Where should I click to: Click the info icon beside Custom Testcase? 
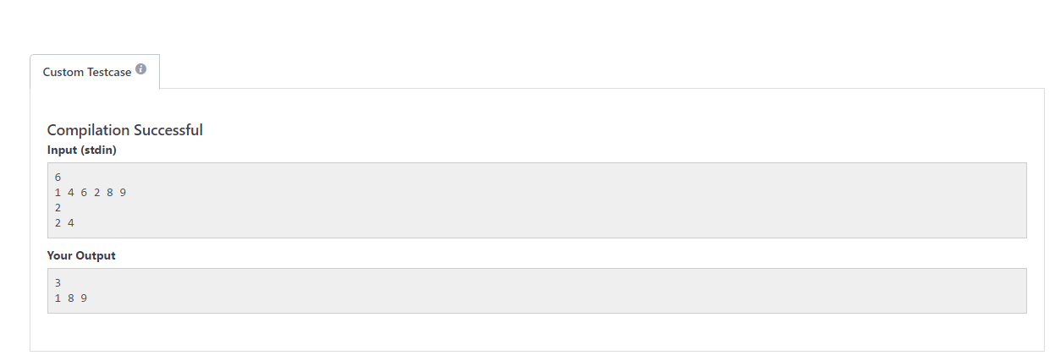point(140,69)
